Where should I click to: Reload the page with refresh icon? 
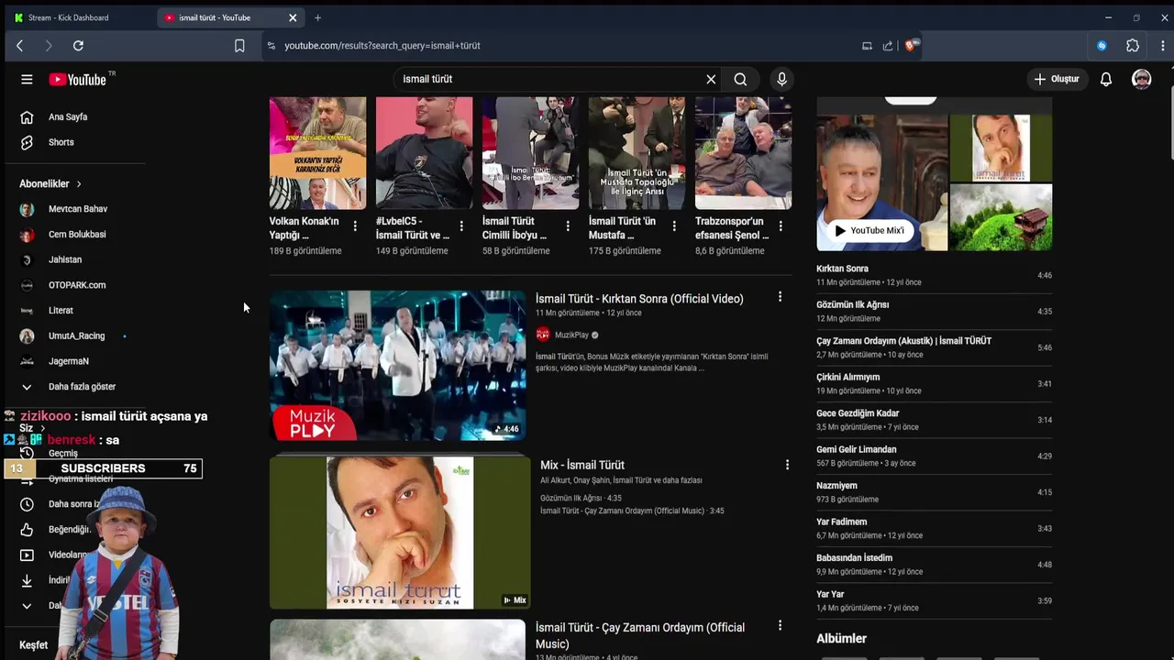coord(78,46)
